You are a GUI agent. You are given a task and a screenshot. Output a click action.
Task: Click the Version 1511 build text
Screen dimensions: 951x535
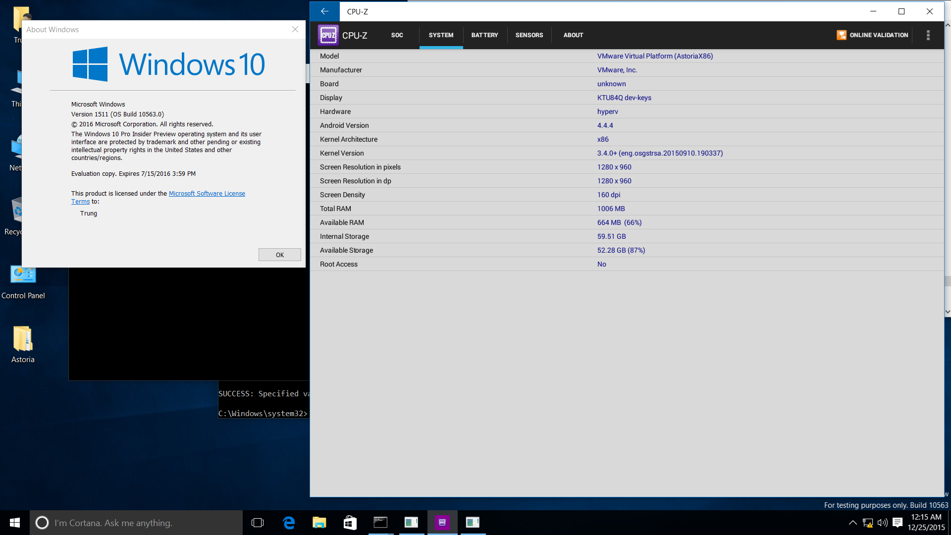117,114
